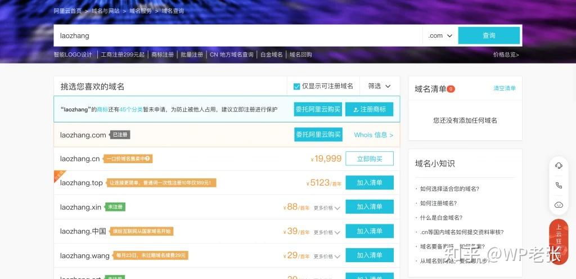Click the 注册商标 button
The image size is (576, 279).
tap(369, 109)
